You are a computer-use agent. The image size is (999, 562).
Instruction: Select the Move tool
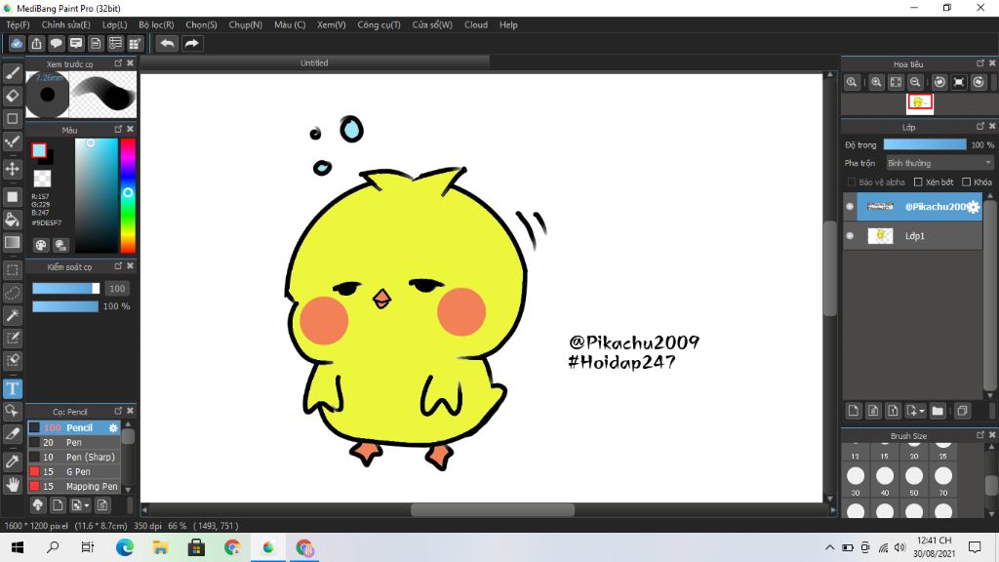(12, 169)
